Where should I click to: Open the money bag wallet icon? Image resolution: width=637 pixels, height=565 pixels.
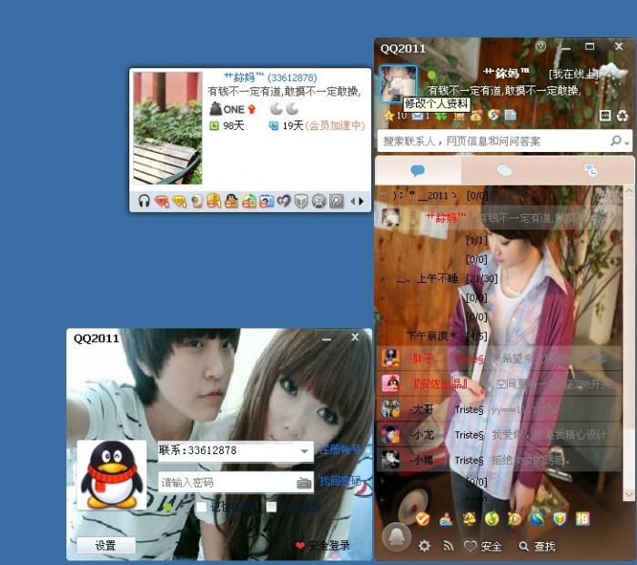[476, 116]
